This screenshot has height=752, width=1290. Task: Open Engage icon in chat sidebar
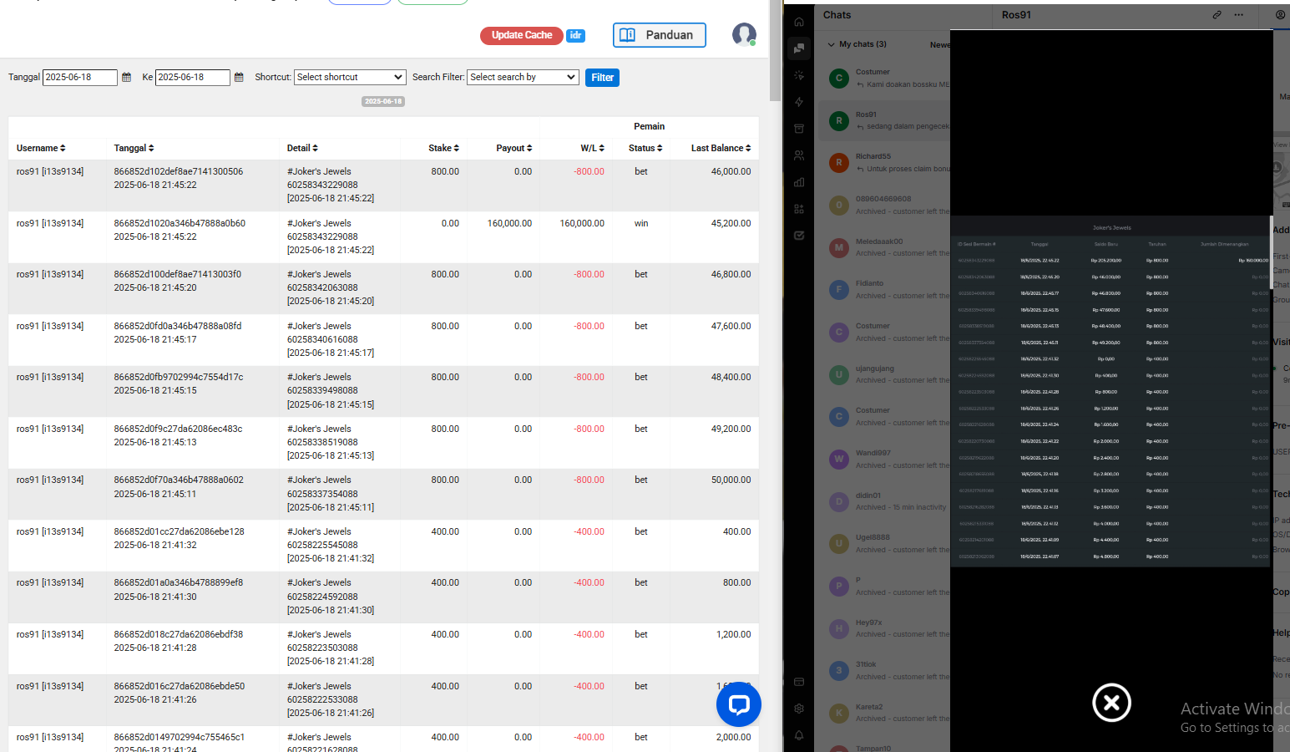pos(799,75)
